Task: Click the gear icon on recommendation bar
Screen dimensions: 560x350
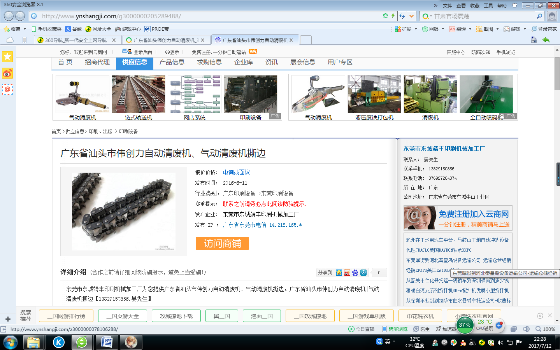Action: pos(540,316)
